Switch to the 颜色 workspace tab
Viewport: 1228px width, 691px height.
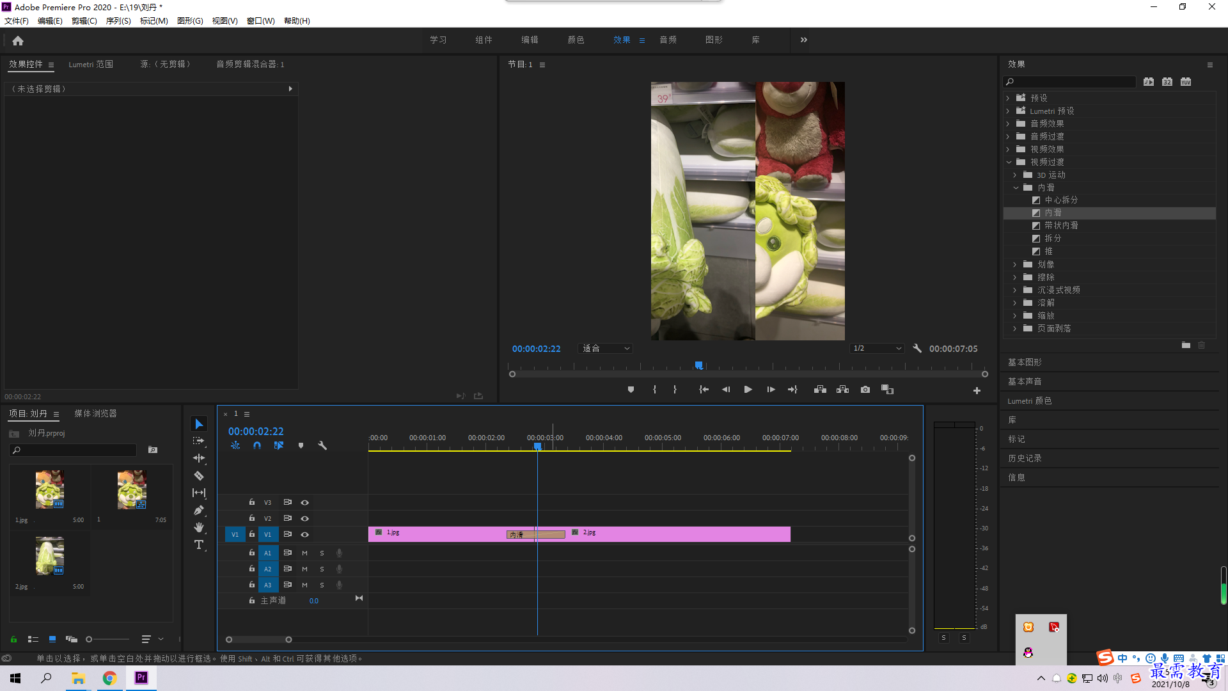pyautogui.click(x=576, y=40)
